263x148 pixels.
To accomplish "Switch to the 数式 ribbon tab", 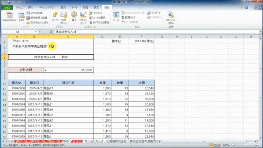I will coord(63,7).
